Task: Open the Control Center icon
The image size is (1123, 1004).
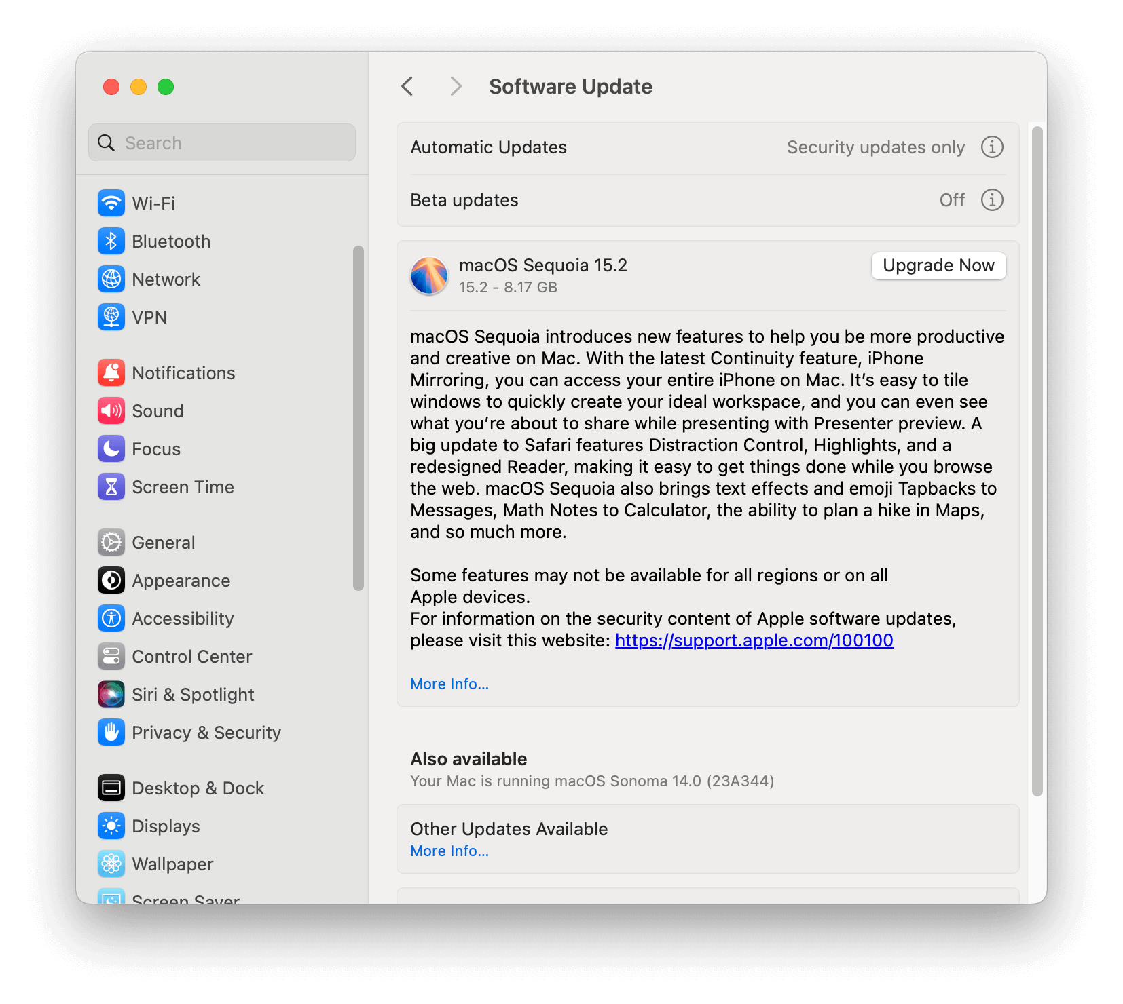Action: 111,656
